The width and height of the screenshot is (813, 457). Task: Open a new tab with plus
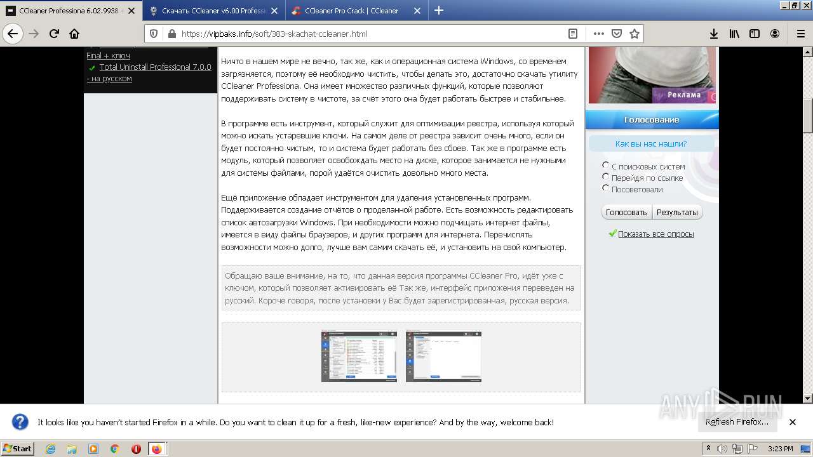(439, 10)
